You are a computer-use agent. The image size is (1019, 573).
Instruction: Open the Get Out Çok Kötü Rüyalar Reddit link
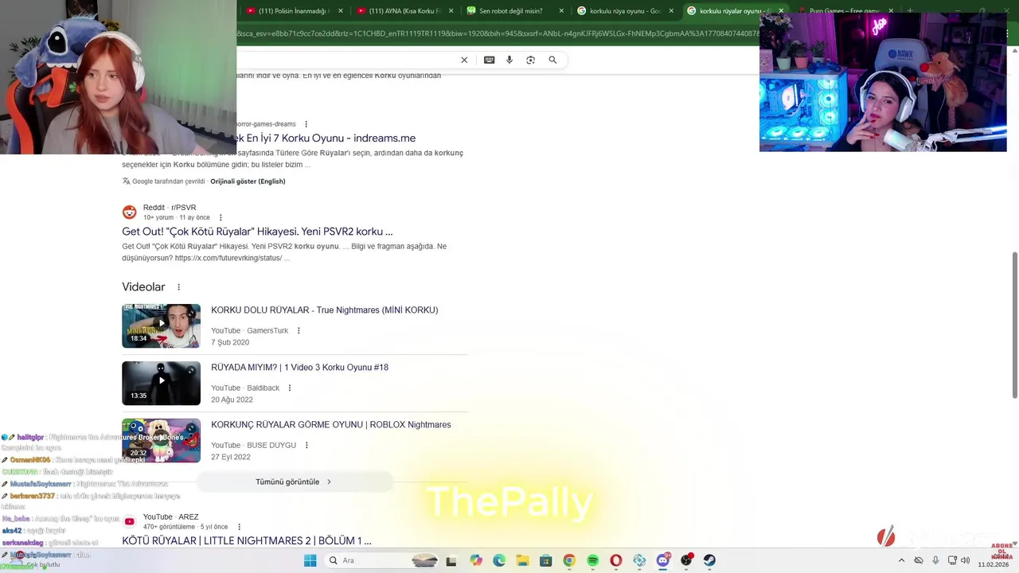257,232
